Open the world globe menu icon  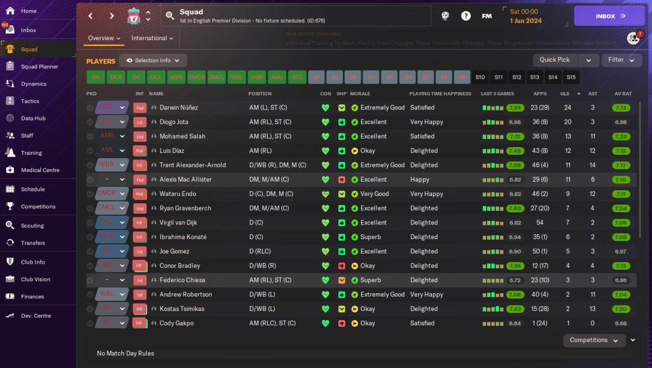445,16
